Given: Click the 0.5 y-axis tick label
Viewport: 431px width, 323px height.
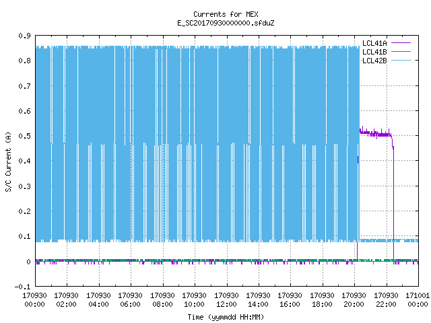Looking at the screenshot, I should [x=24, y=136].
